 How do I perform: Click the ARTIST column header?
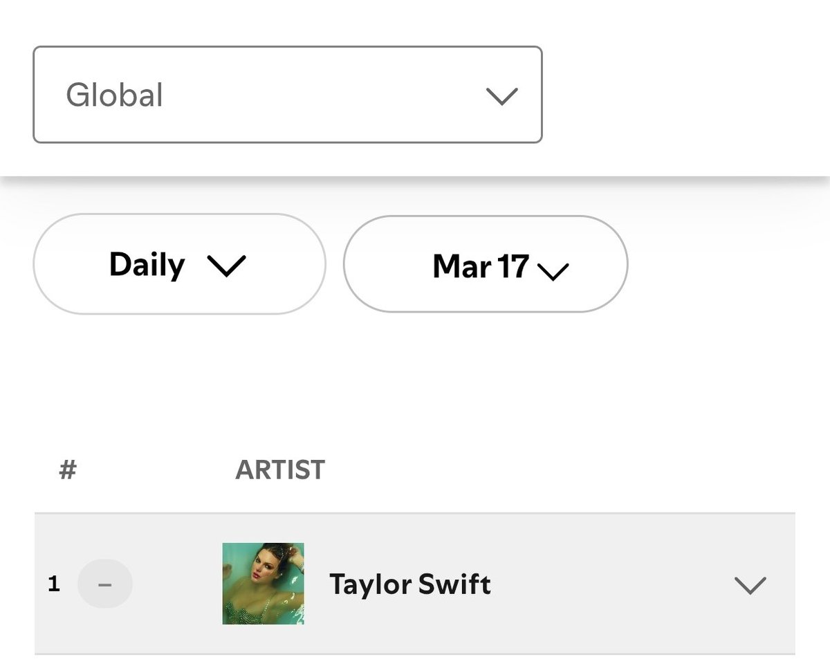[280, 470]
